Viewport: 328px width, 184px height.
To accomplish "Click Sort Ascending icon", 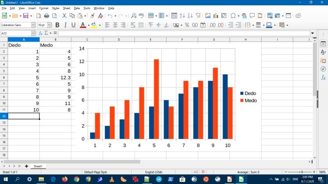I will (x=182, y=16).
